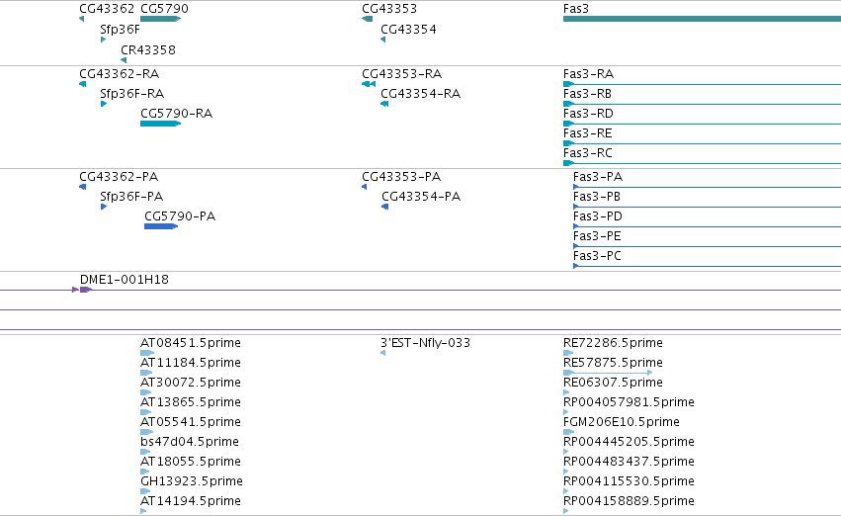Select the Fas3-RD transcript label

click(588, 114)
